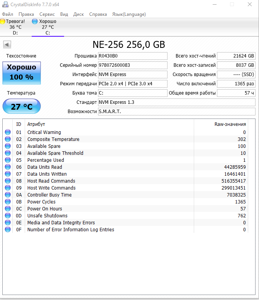Select the Power On Hours attribute name

(x=45, y=209)
